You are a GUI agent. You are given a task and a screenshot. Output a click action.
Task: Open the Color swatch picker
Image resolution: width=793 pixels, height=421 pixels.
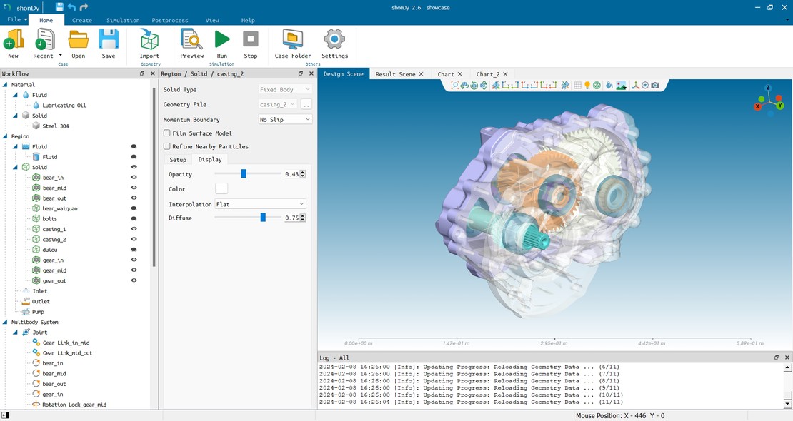221,188
